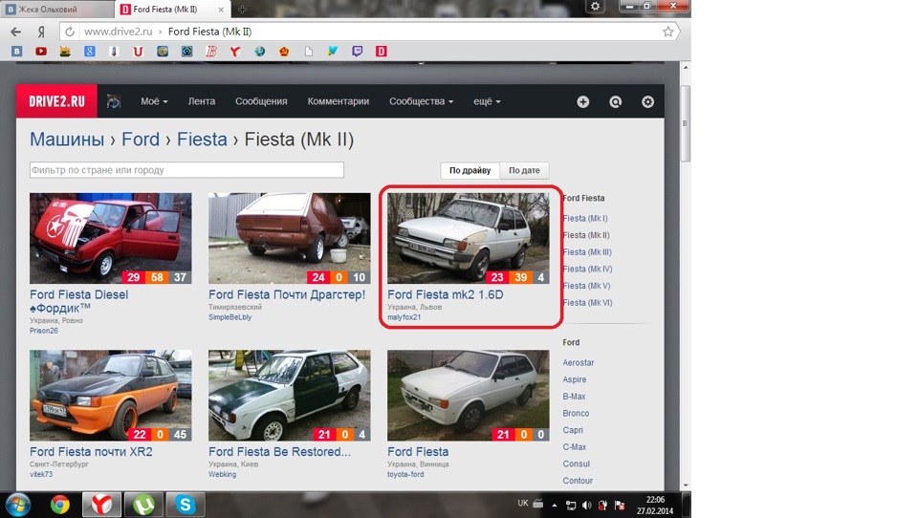Click the network tray icon
918x518 pixels.
571,506
